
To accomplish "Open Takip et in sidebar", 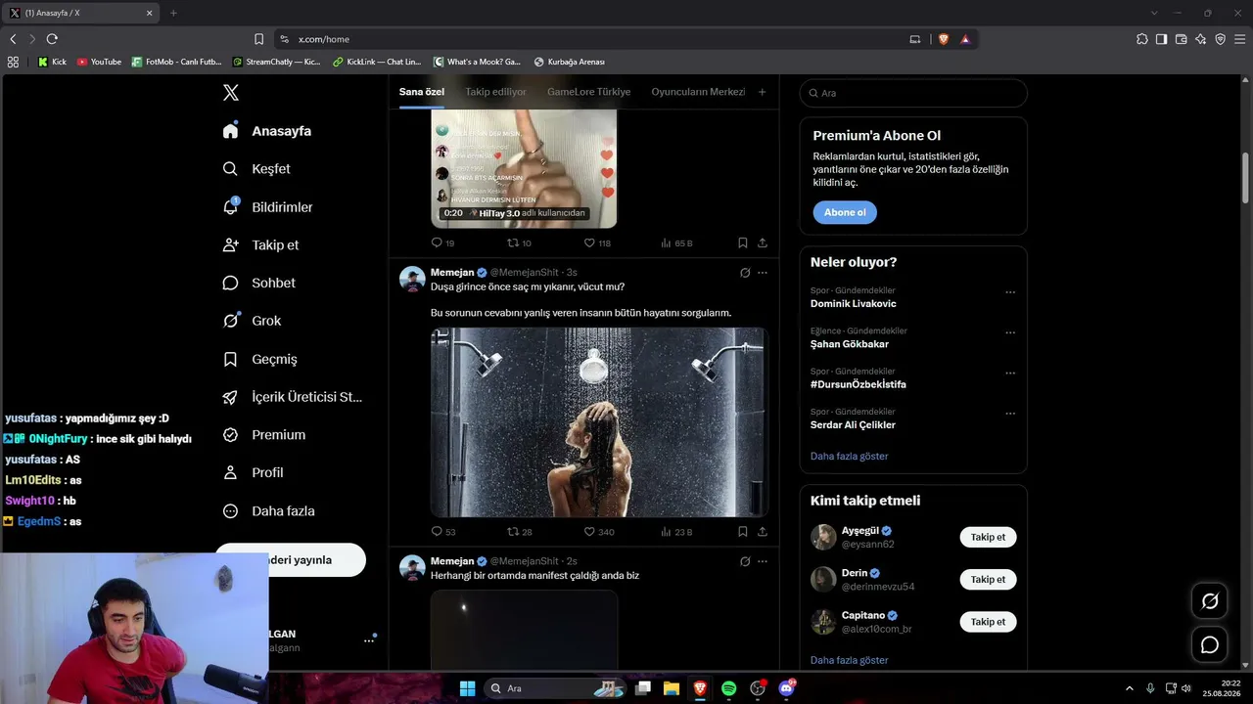I will point(260,244).
